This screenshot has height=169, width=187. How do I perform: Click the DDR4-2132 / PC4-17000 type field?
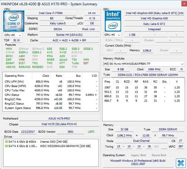pyautogui.click(x=148, y=75)
